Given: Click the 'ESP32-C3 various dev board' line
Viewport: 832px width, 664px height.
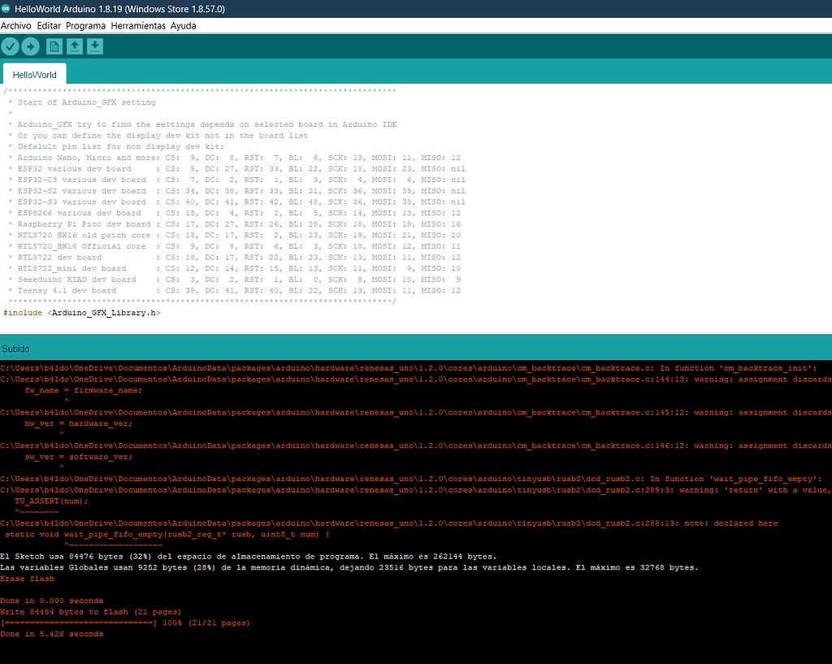Looking at the screenshot, I should 236,180.
